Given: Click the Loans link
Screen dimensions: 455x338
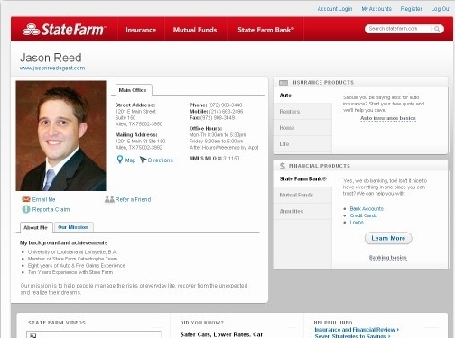Looking at the screenshot, I should pos(357,223).
